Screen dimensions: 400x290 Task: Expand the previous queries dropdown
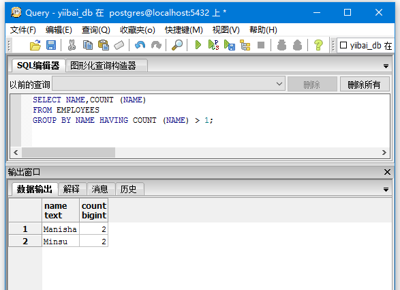(x=279, y=84)
